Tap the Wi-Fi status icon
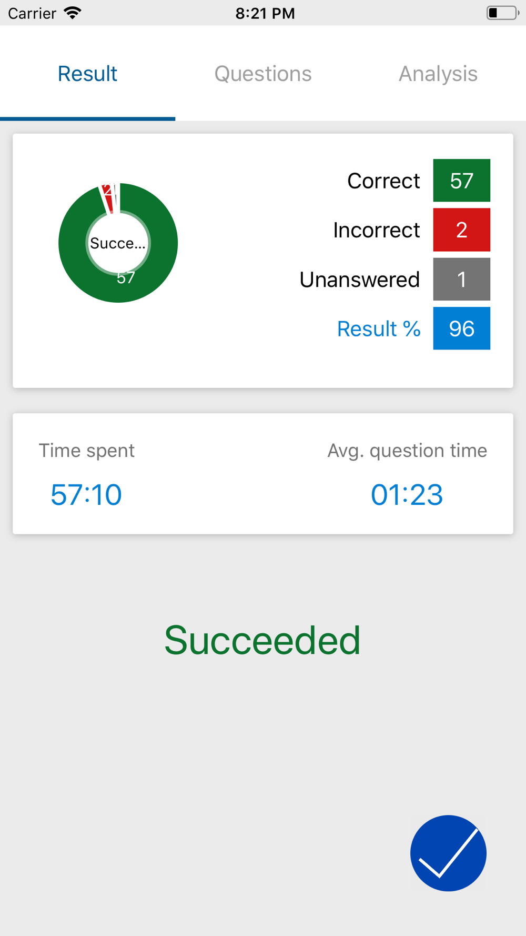This screenshot has height=936, width=526. coord(73,13)
